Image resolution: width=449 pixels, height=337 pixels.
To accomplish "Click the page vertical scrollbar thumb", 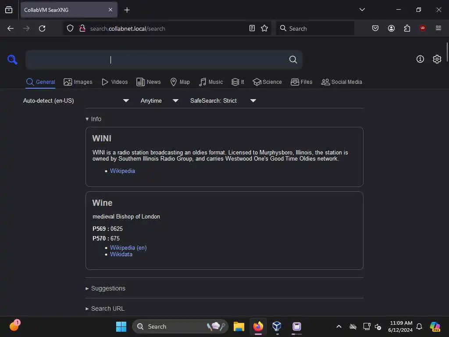I will coord(447,52).
